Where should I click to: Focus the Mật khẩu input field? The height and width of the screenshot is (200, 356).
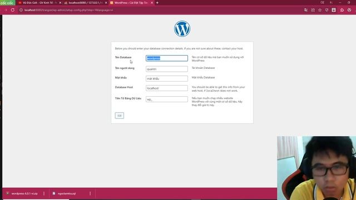(x=167, y=78)
